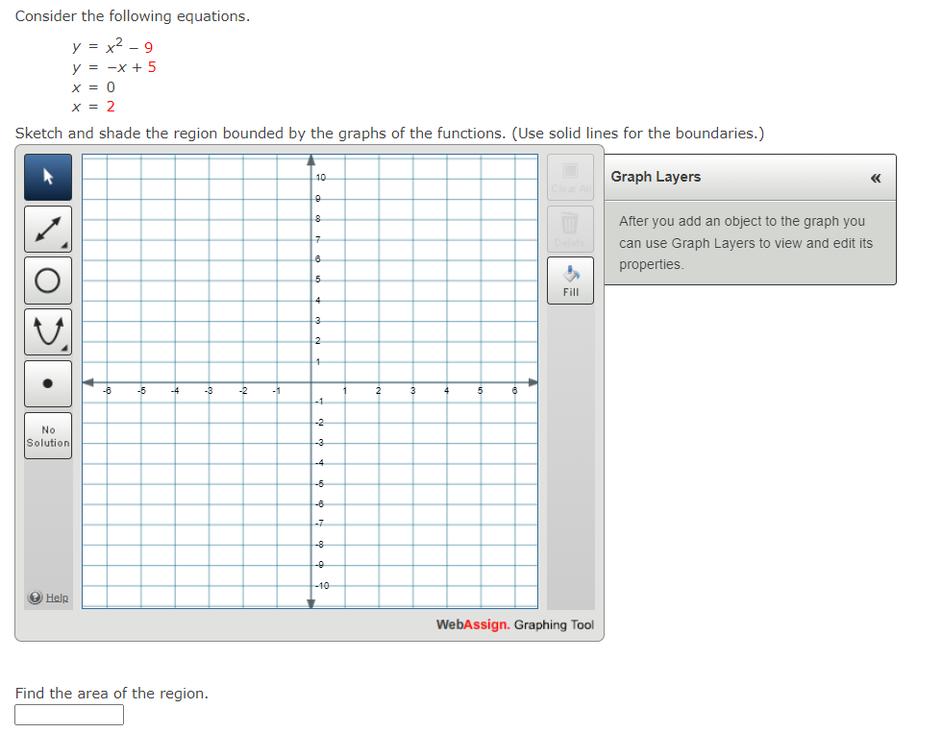Click the Clear All icon
Screen dimensions: 942x733
coord(570,178)
